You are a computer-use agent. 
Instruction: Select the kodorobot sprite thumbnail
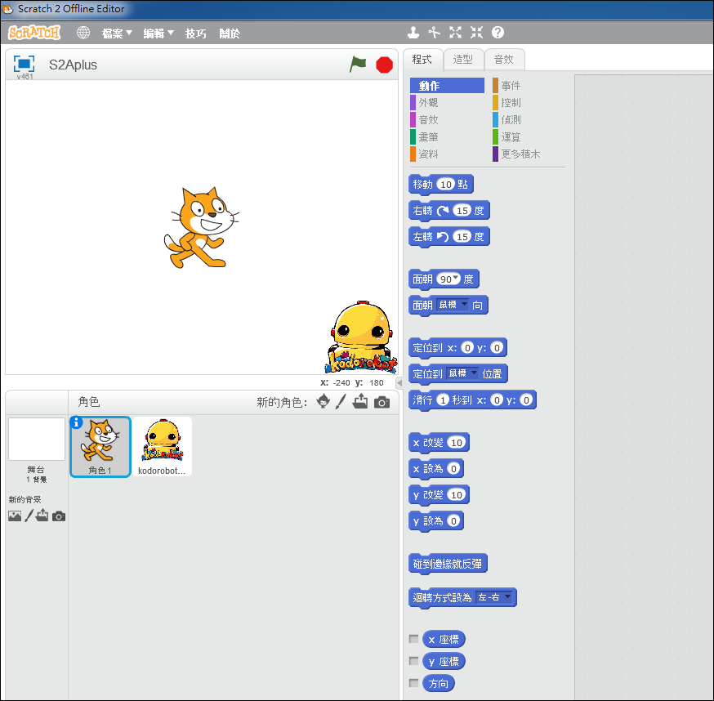point(162,446)
